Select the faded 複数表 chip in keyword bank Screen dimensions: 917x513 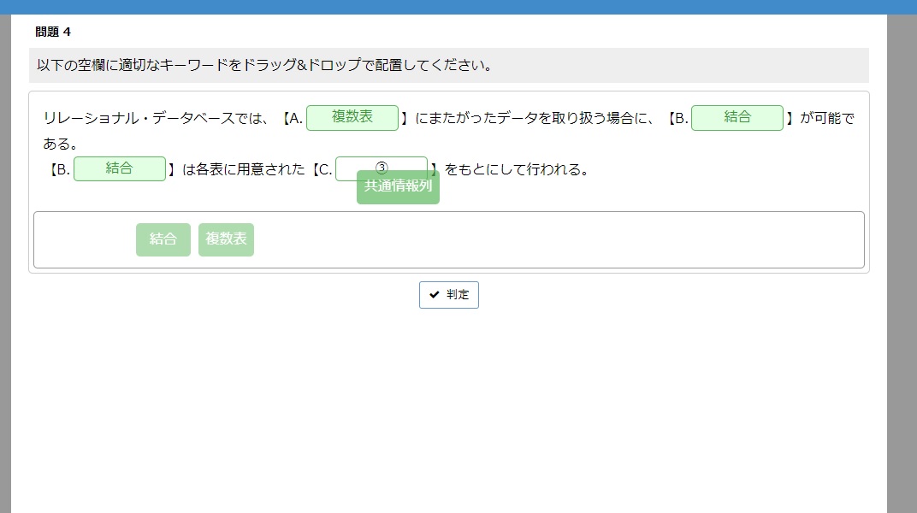click(226, 239)
